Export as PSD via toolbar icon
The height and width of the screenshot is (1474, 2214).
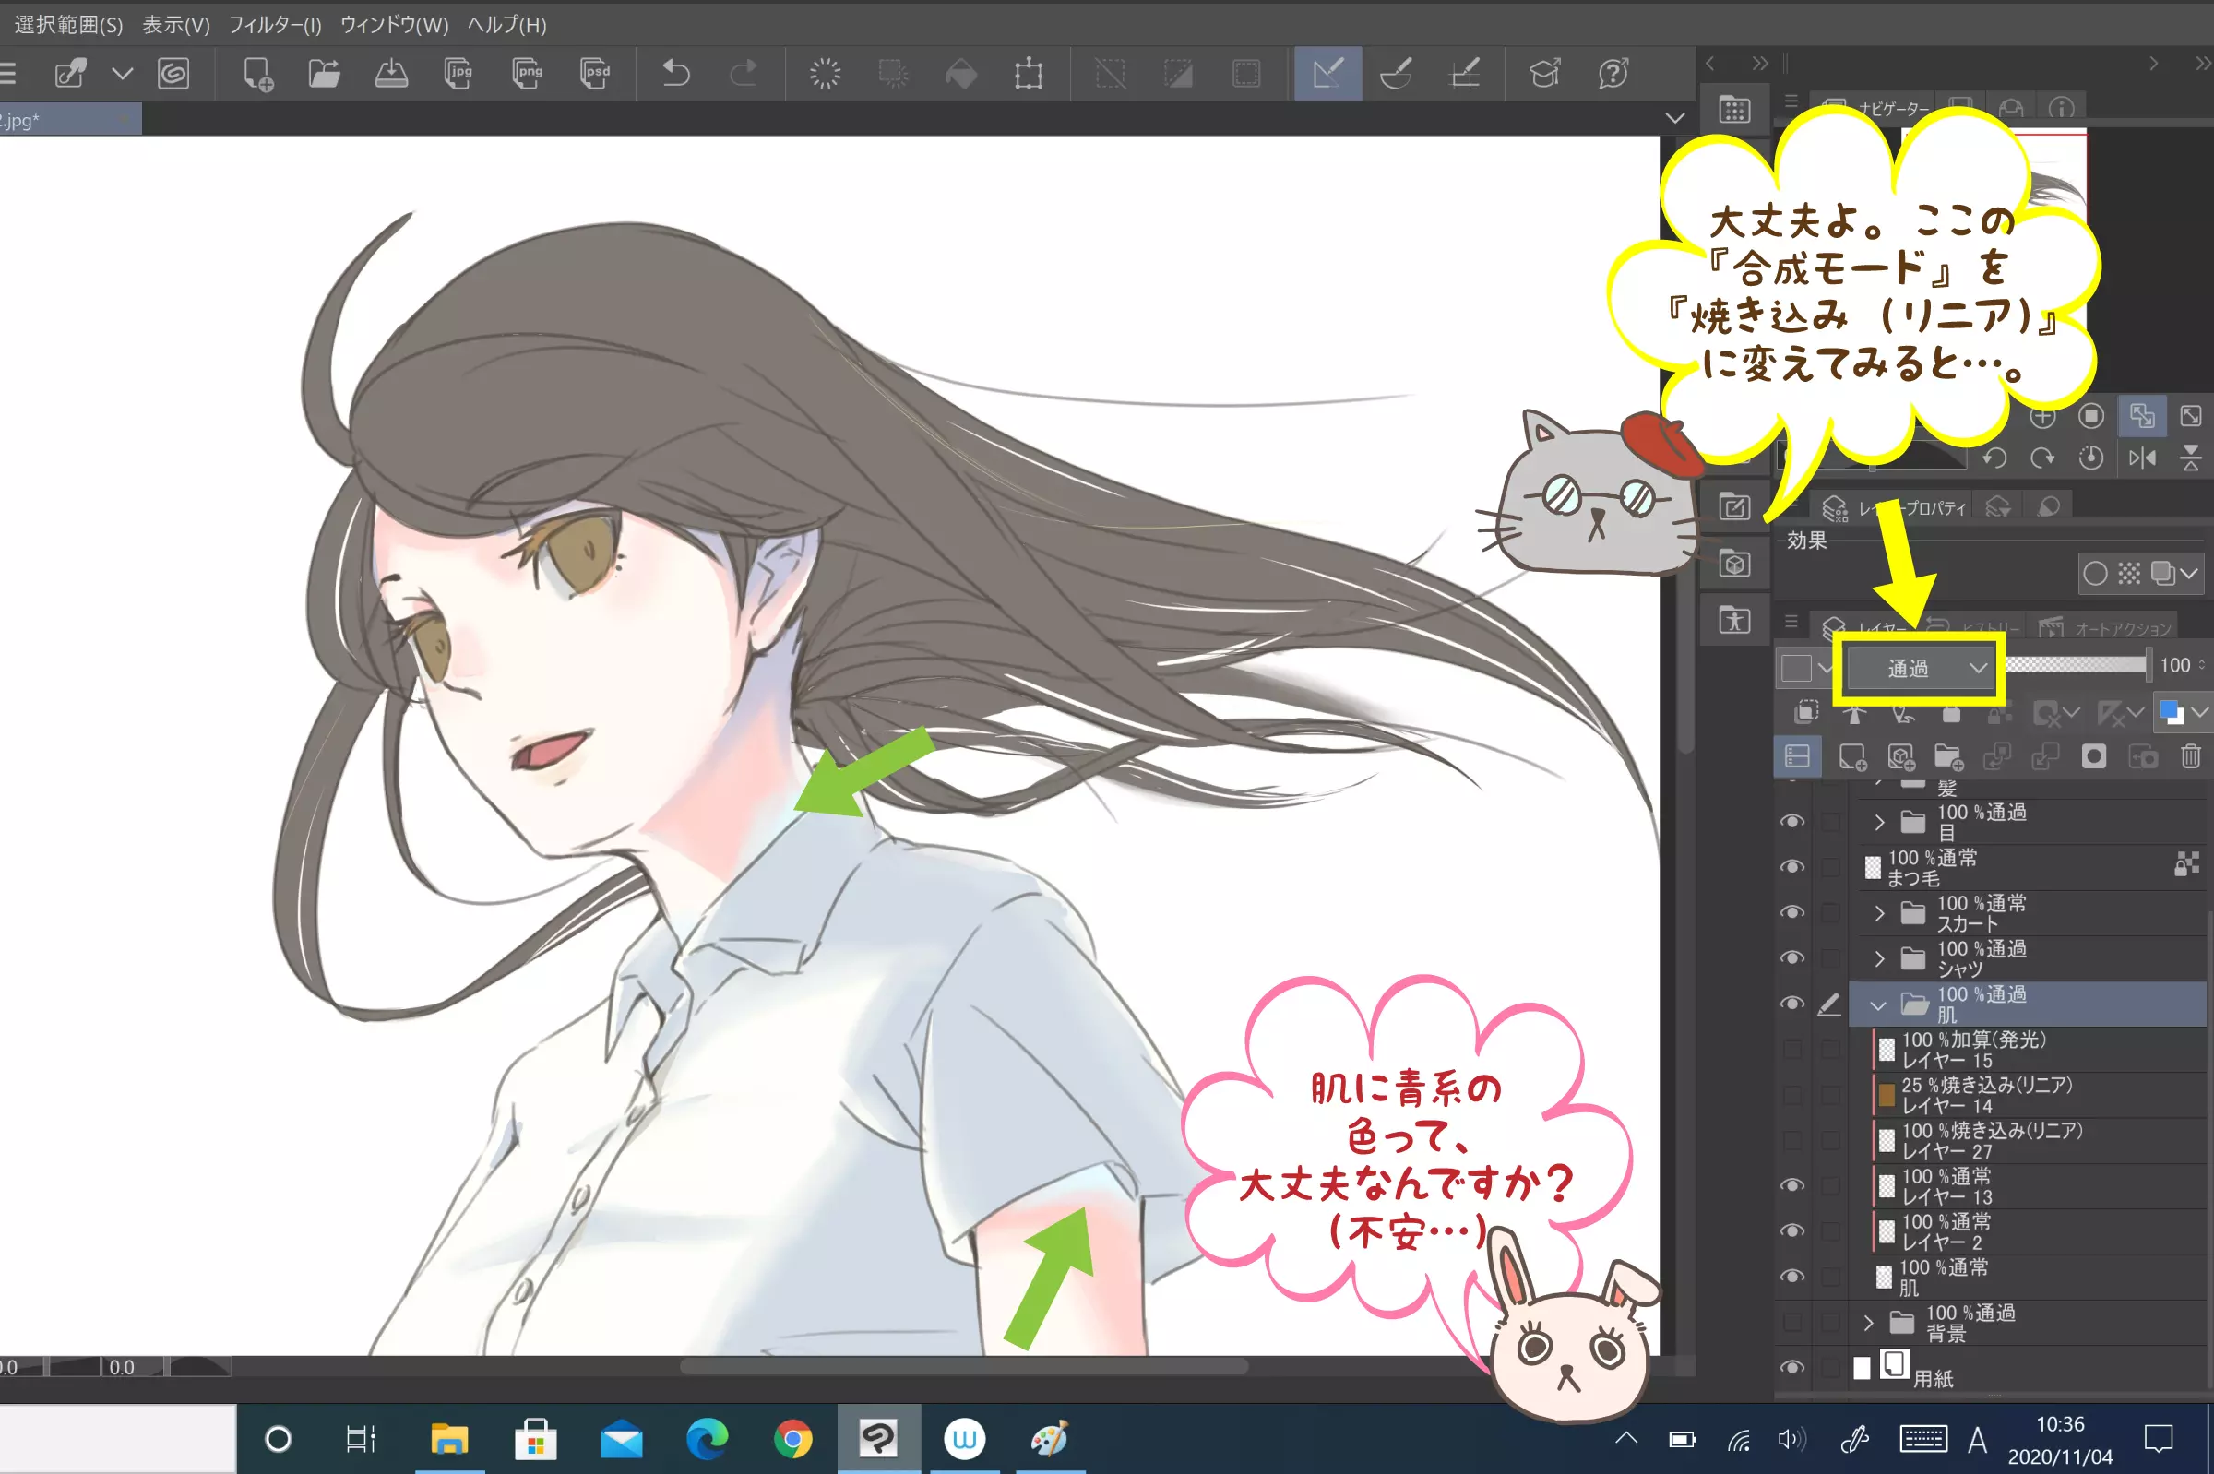click(x=594, y=73)
